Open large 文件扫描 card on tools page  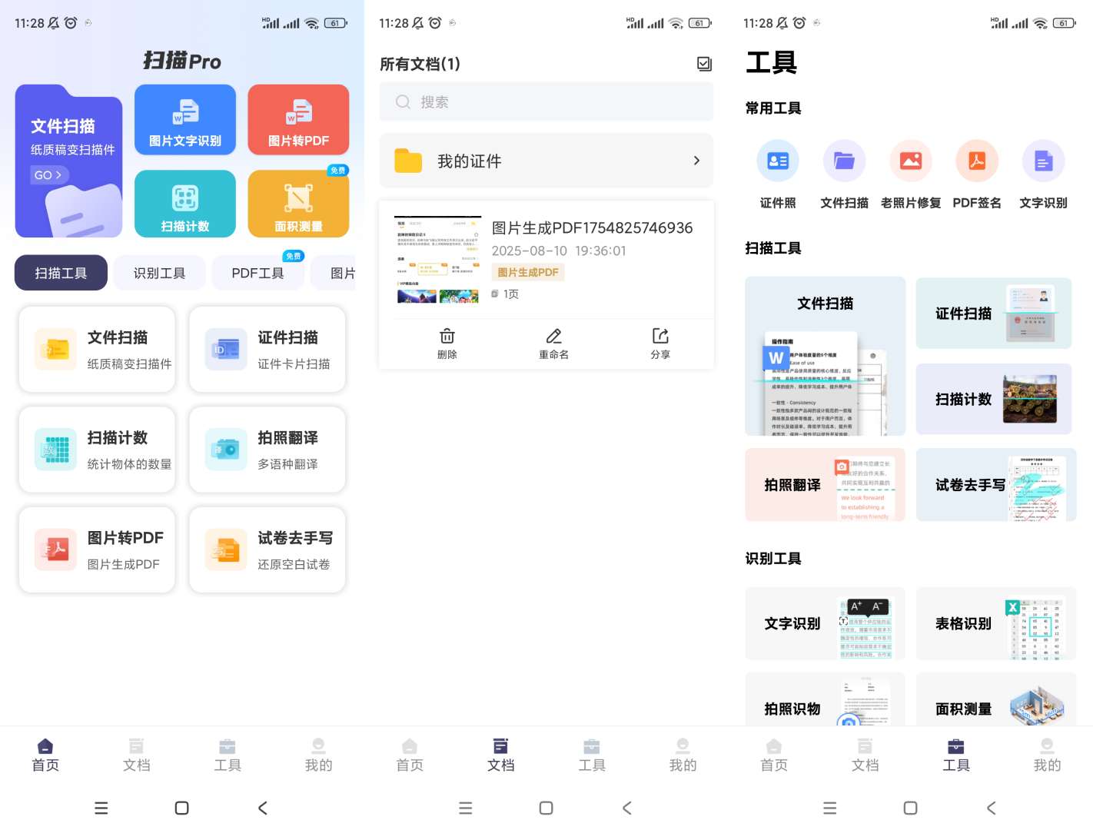point(826,357)
